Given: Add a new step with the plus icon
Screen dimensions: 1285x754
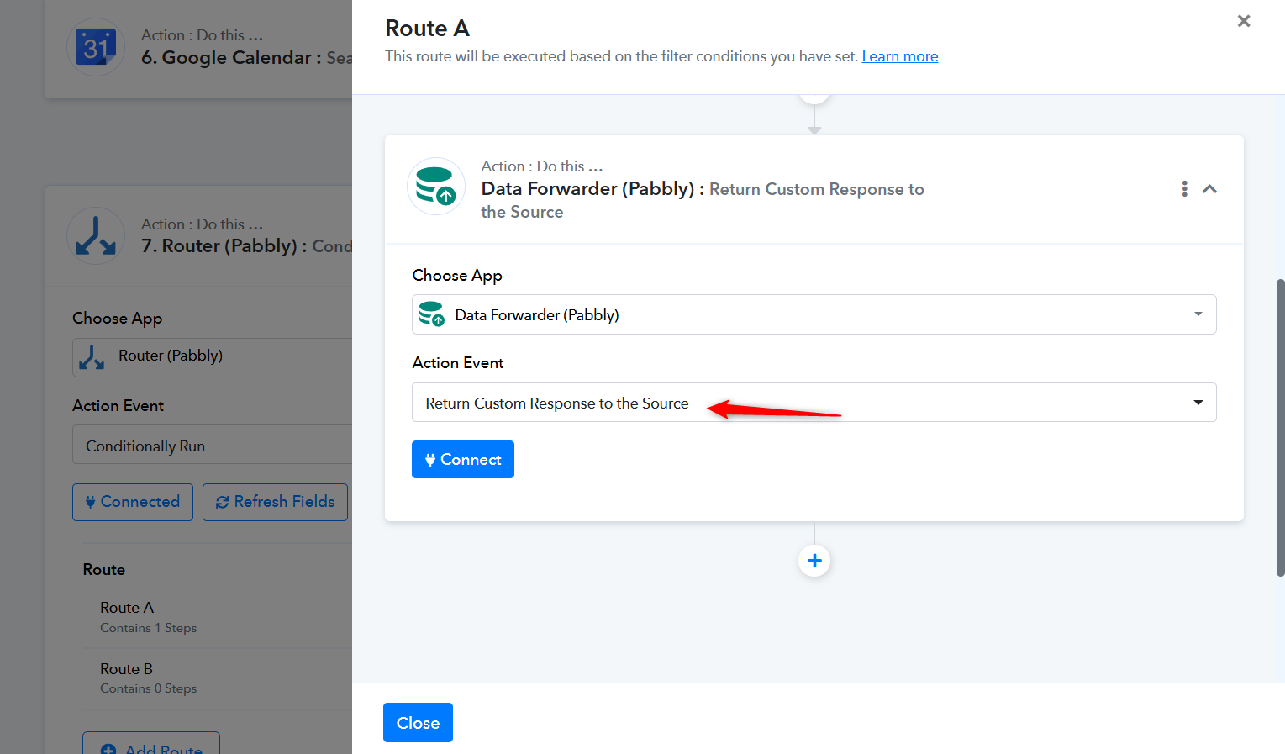Looking at the screenshot, I should click(814, 561).
